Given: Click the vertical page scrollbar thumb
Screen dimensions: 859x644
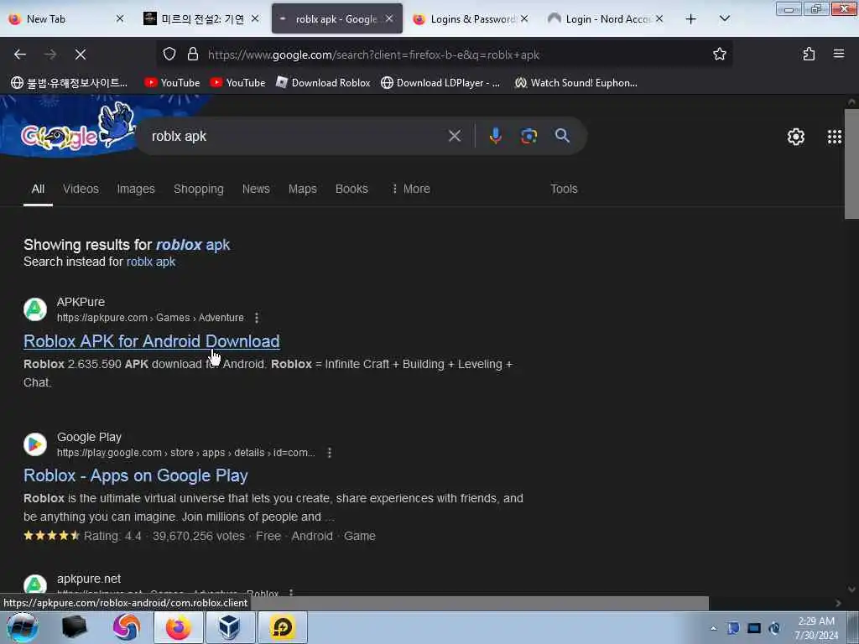Looking at the screenshot, I should point(851,164).
